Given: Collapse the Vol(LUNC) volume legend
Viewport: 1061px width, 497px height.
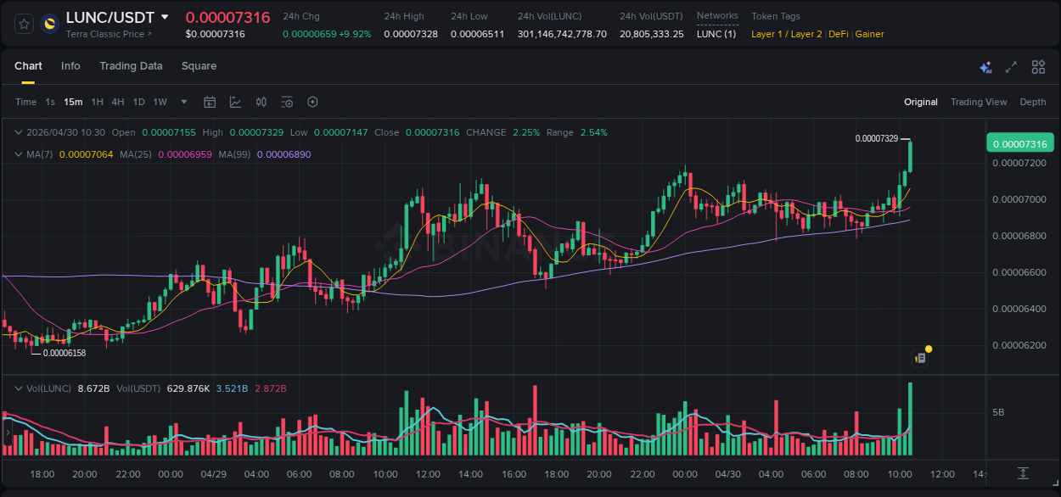Looking at the screenshot, I should (19, 388).
